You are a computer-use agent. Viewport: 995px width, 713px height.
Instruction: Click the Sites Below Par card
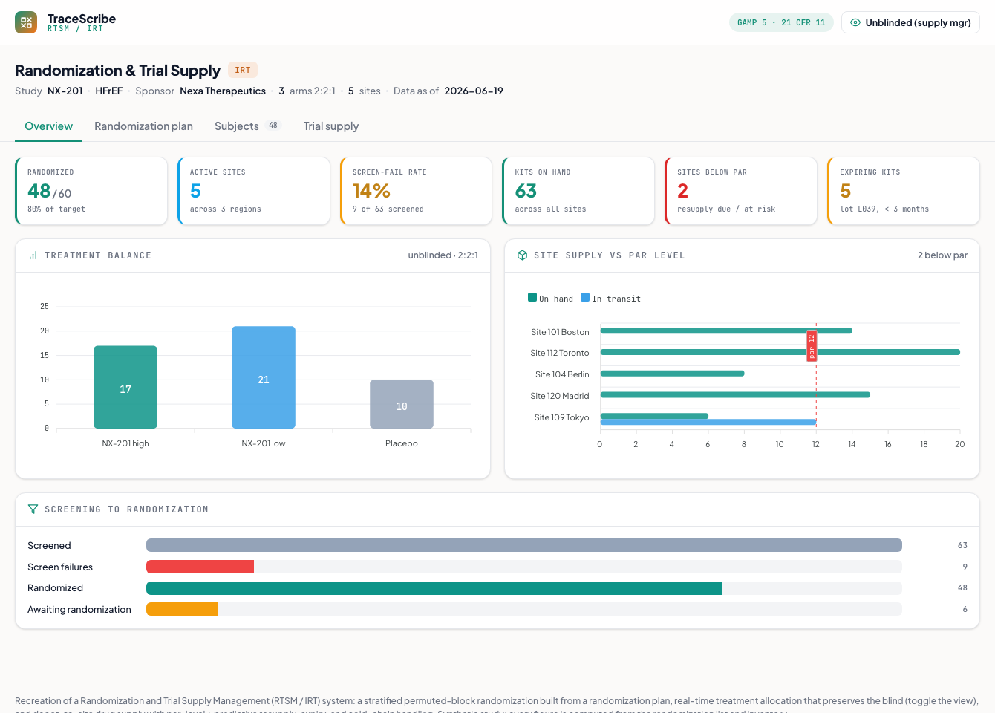(x=741, y=191)
